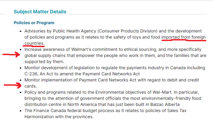
Task: Click the text 'Public Health Agency'
Action: tap(75, 31)
